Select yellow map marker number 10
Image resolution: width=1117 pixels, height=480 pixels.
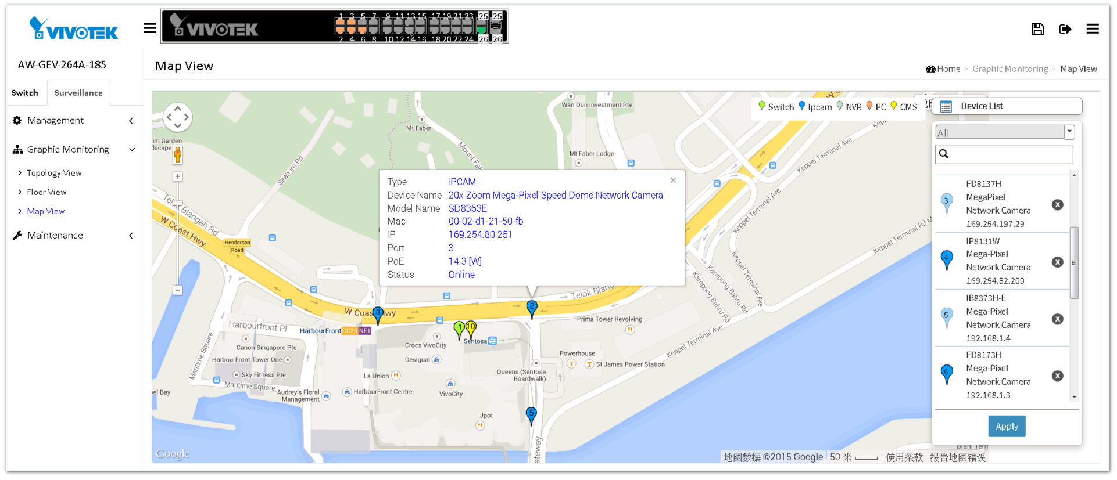point(471,329)
